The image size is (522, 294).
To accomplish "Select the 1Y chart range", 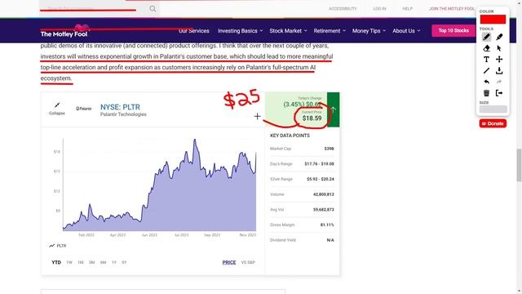I will [114, 262].
